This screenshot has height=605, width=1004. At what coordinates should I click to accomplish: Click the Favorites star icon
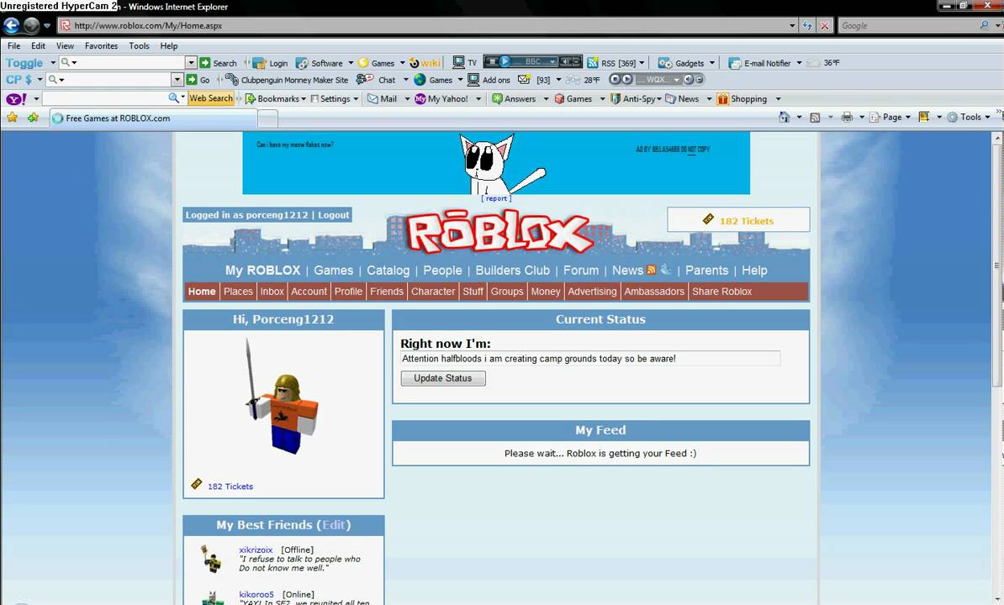pyautogui.click(x=12, y=117)
